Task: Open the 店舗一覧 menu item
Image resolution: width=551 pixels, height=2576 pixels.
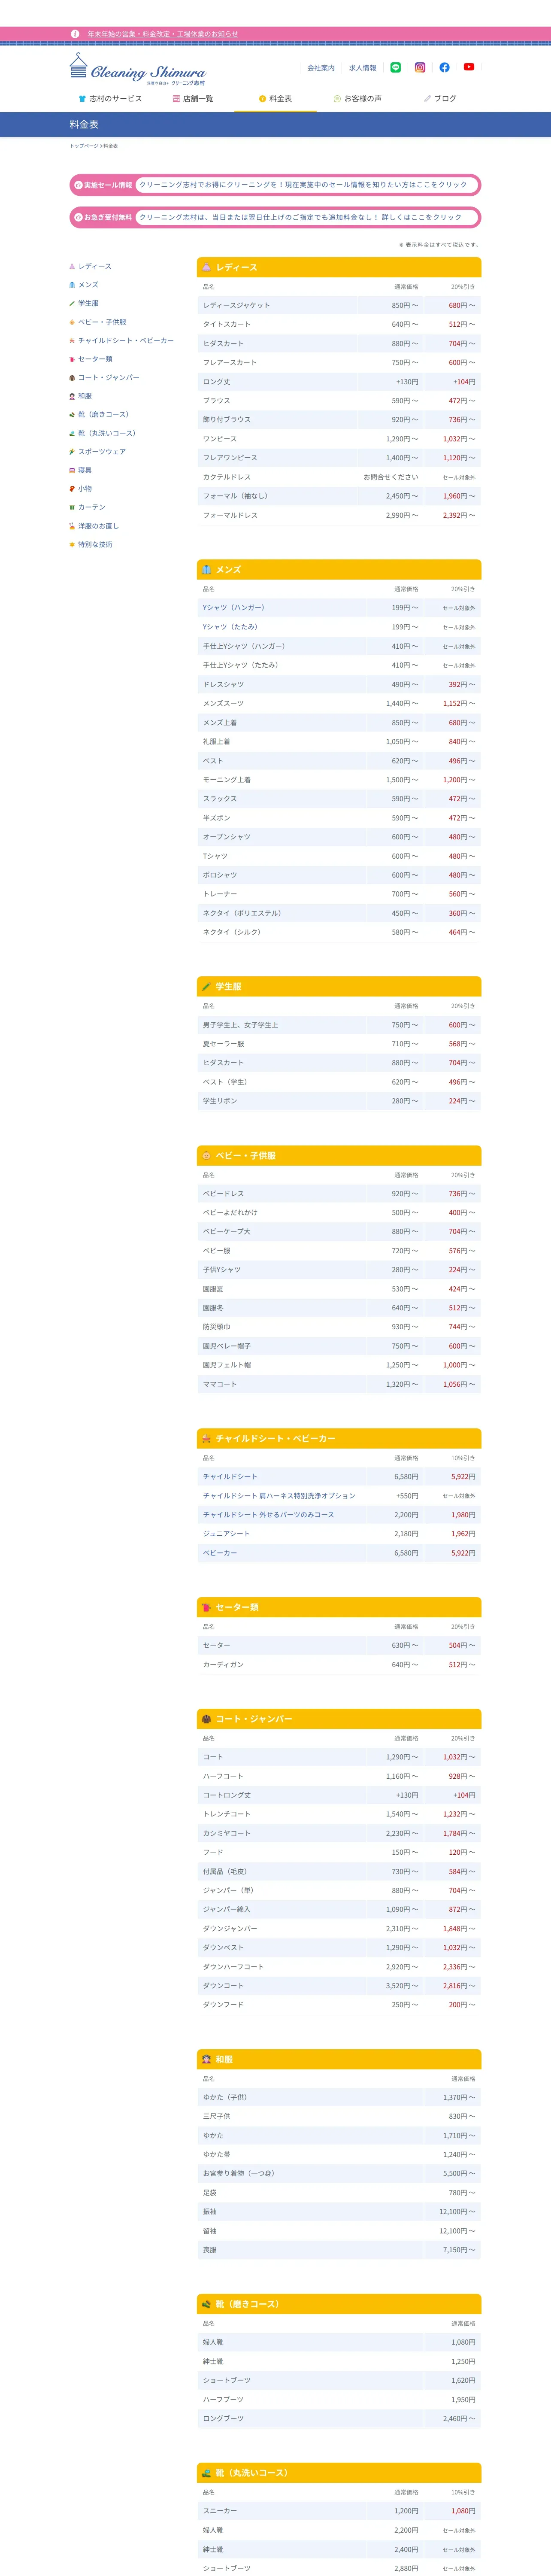Action: pyautogui.click(x=193, y=99)
